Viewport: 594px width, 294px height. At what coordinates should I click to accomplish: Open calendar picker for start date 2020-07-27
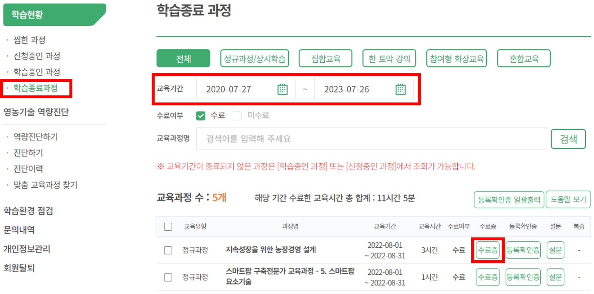[282, 89]
